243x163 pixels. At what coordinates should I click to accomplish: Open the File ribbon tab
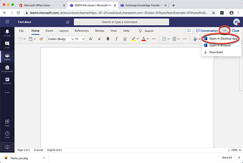point(21,31)
